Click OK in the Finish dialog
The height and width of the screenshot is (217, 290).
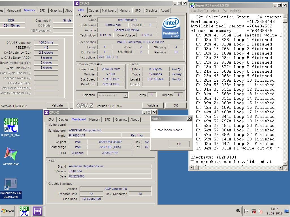click(x=179, y=144)
